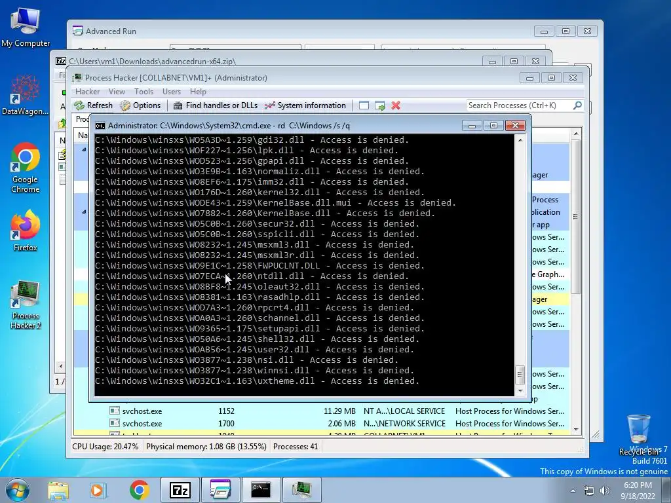671x503 pixels.
Task: Switch to 7-Zip taskbar button
Action: click(x=180, y=490)
